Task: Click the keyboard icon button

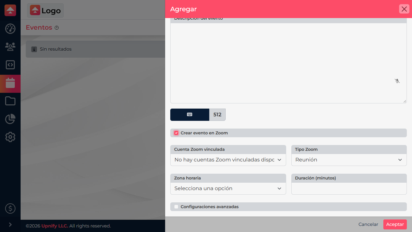Action: pos(190,114)
